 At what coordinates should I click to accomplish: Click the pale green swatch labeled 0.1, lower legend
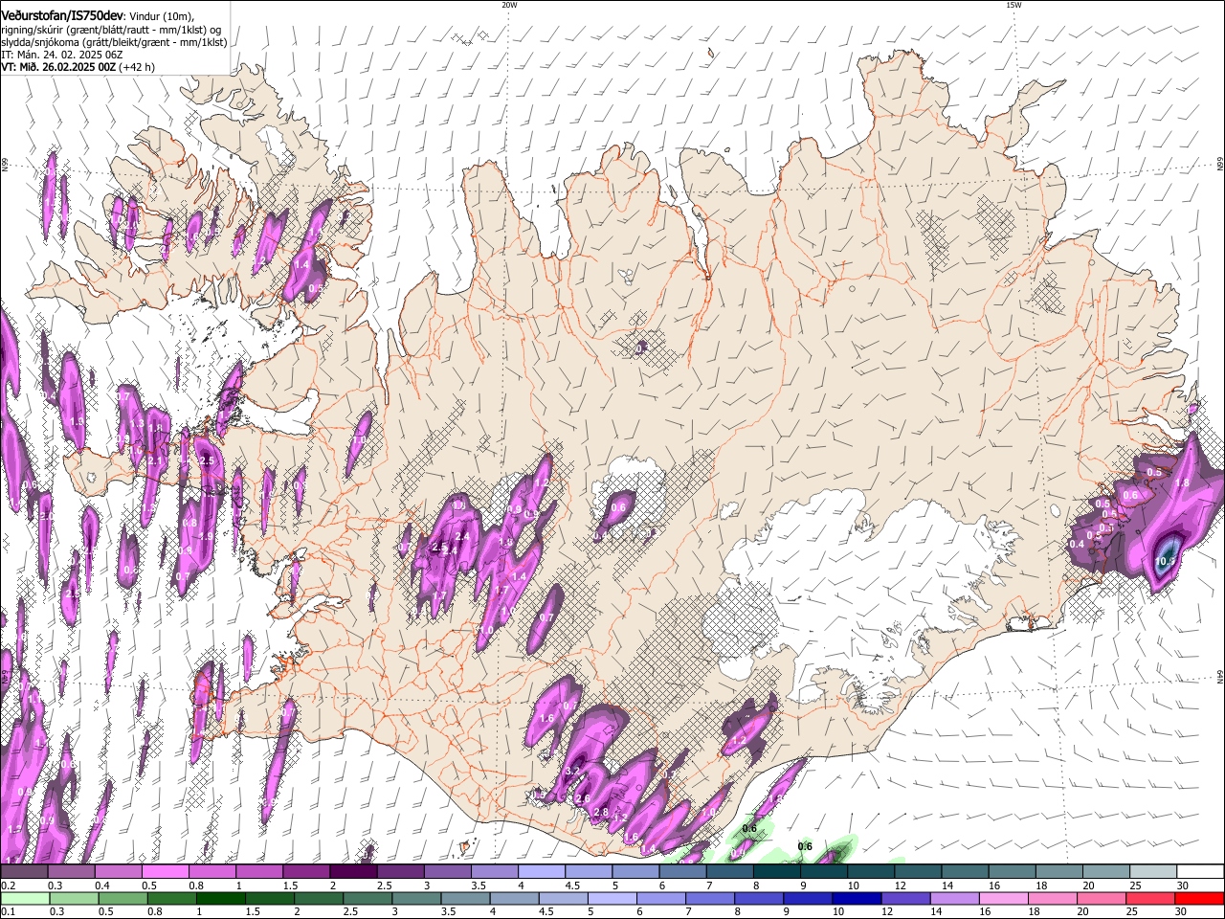point(24,899)
